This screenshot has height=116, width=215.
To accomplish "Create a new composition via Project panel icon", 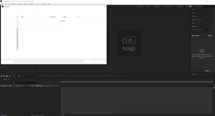I will tap(7, 76).
